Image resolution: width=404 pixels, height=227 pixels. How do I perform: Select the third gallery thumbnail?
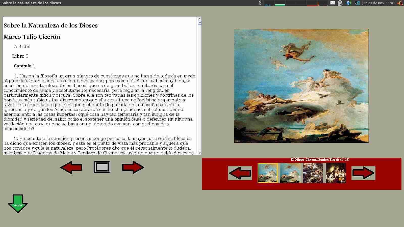point(313,173)
